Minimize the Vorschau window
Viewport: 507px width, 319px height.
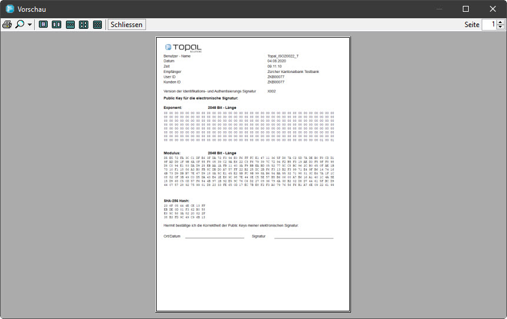(x=439, y=9)
